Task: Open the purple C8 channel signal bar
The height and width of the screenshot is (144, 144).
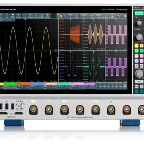Action: pyautogui.click(x=89, y=86)
